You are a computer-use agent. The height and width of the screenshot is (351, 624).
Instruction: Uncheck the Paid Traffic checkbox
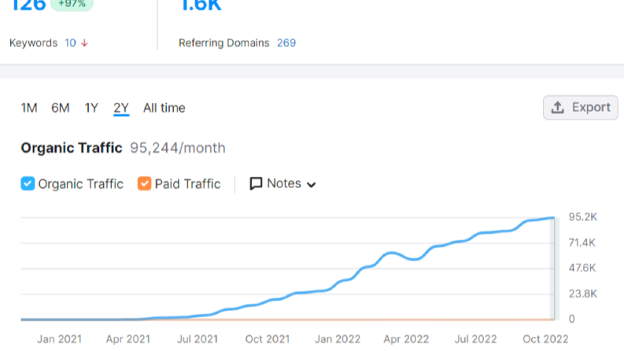click(x=144, y=184)
